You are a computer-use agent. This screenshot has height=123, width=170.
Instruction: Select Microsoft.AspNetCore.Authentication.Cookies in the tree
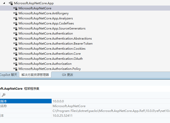pyautogui.click(x=52, y=49)
